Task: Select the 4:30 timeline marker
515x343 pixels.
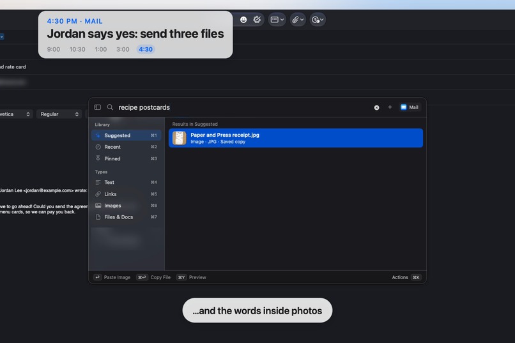Action: [x=146, y=49]
